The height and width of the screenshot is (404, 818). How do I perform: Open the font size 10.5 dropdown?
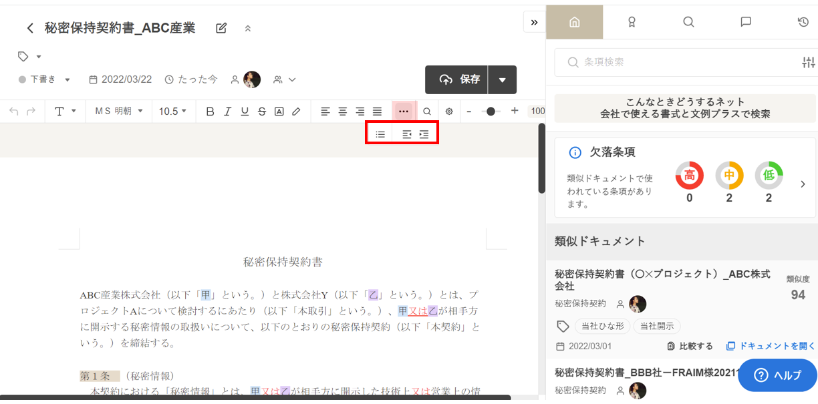click(173, 112)
